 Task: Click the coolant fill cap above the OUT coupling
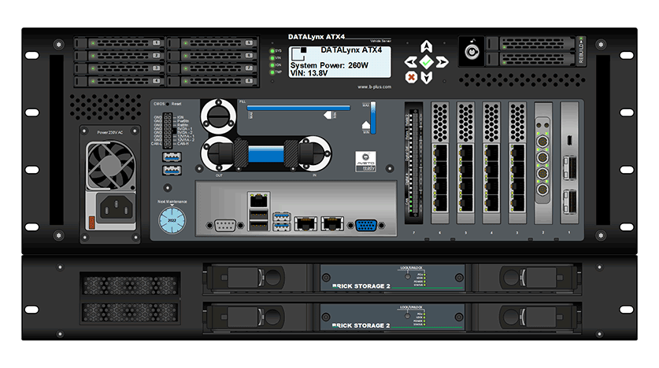(219, 116)
